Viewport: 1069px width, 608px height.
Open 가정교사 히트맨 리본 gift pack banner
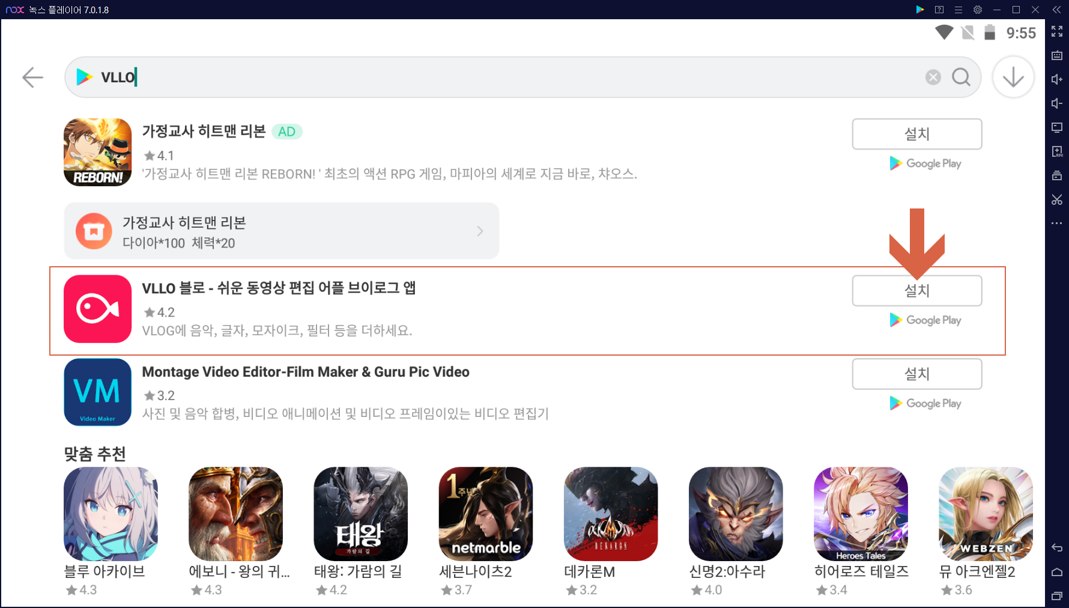281,231
